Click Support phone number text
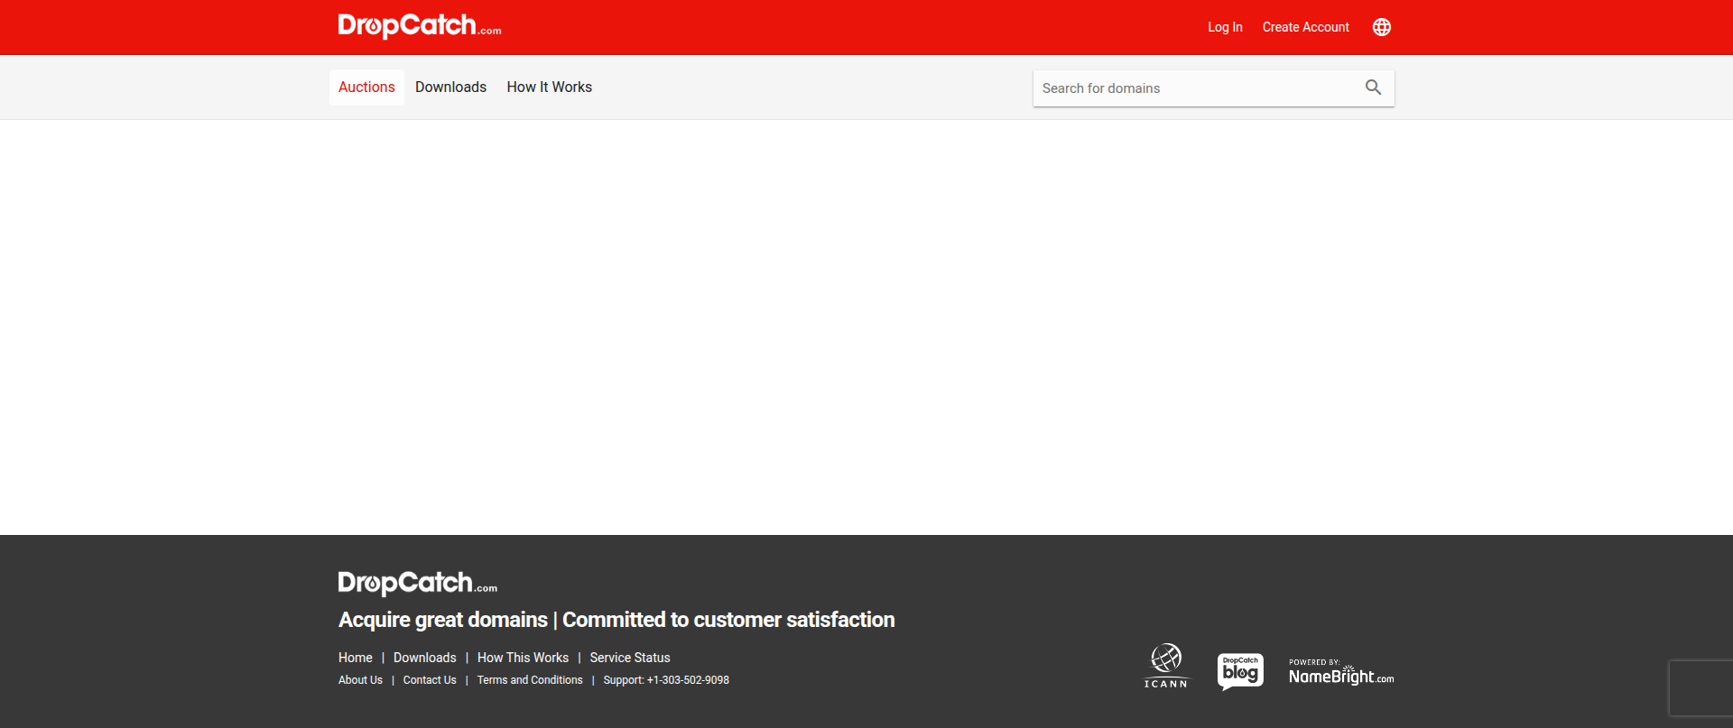 tap(666, 680)
